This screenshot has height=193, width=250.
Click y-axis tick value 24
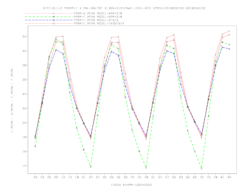point(24,94)
